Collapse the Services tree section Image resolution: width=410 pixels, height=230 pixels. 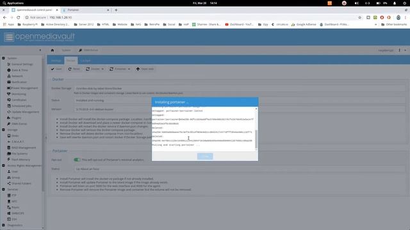tap(3, 189)
